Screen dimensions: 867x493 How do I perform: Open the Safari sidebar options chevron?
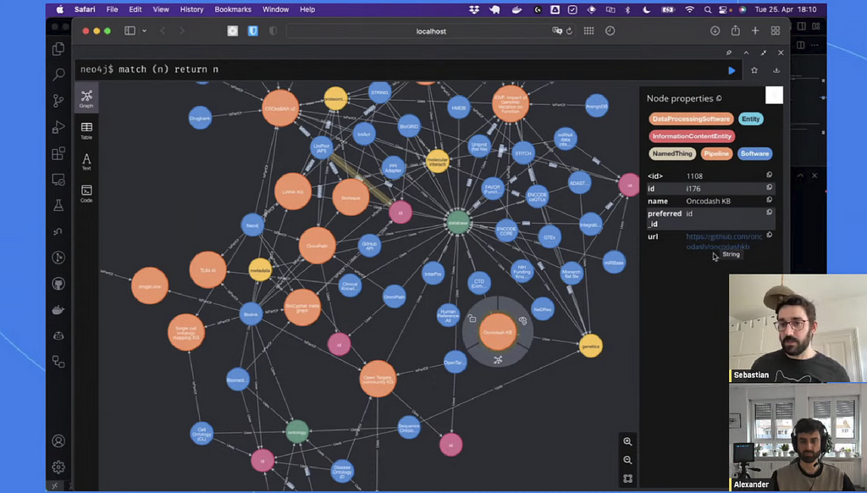tap(144, 31)
